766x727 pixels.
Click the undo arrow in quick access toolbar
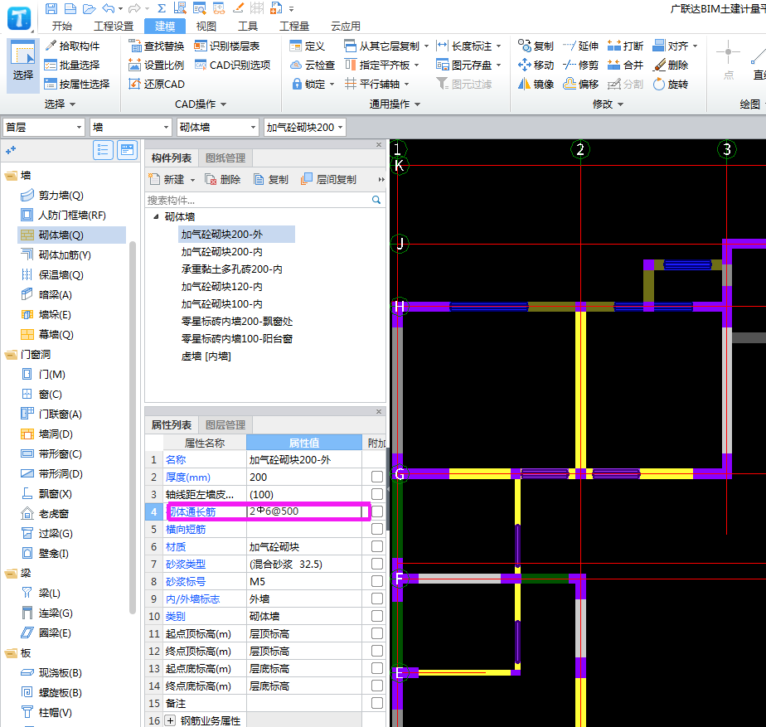coord(109,8)
